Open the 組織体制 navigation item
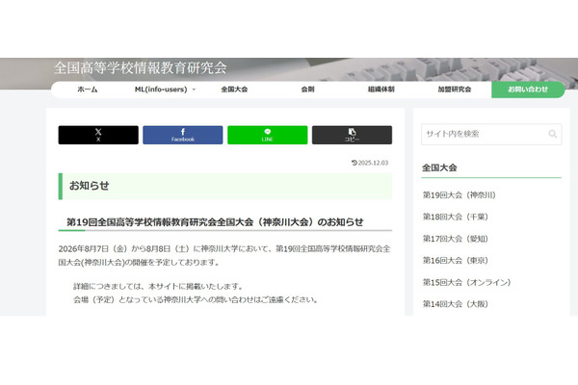The width and height of the screenshot is (578, 385). tap(381, 90)
